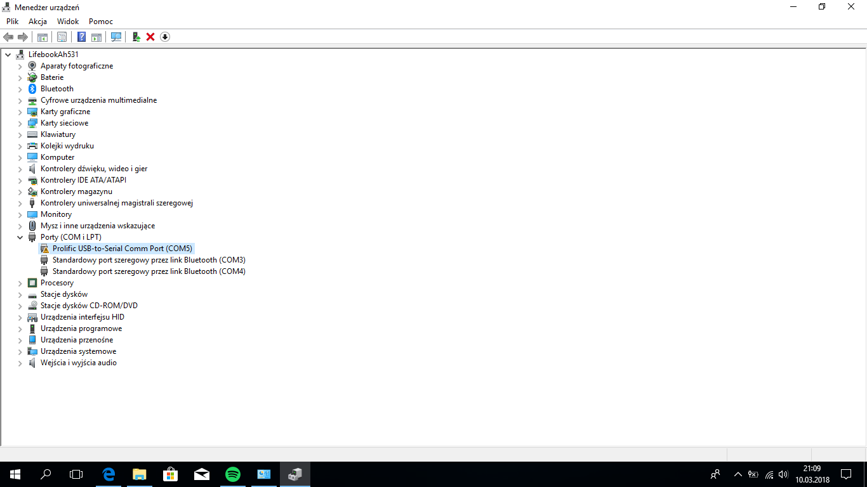The height and width of the screenshot is (487, 867).
Task: Click the Back arrow in the toolbar
Action: click(8, 37)
